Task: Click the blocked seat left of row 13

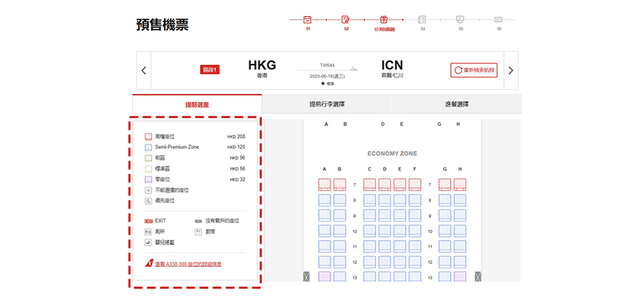Action: 306,276
